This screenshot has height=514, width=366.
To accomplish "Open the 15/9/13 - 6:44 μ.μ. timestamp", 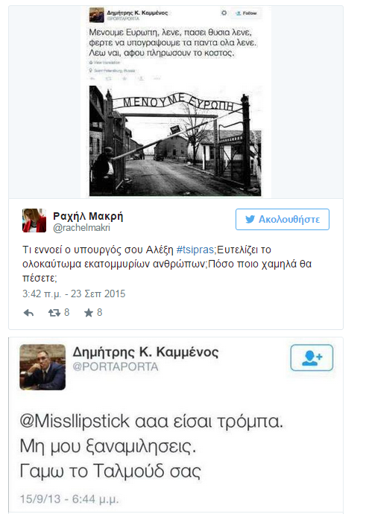I will pos(69,499).
